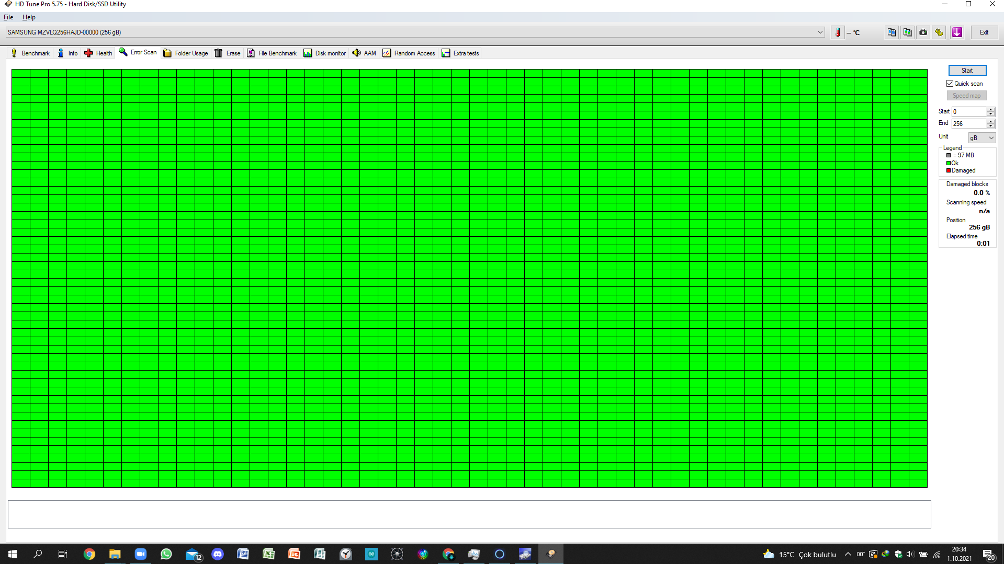Click the camera save screenshot icon

pyautogui.click(x=923, y=32)
